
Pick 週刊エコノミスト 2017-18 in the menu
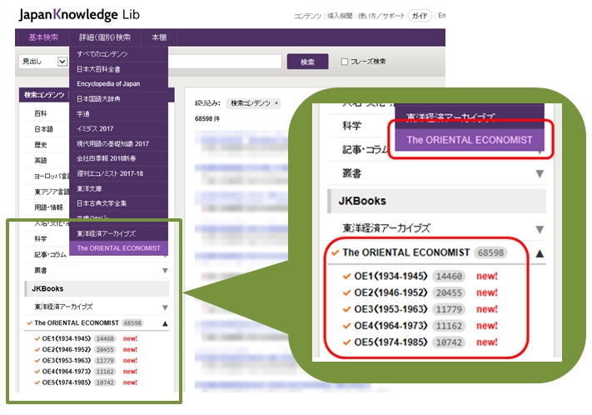pos(118,173)
